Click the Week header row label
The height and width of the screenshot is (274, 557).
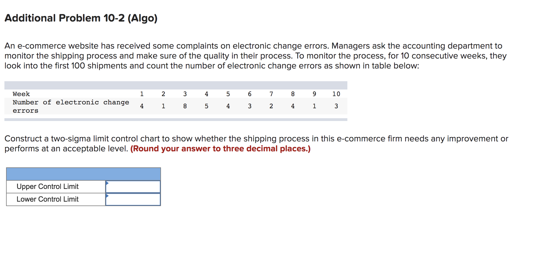point(21,94)
